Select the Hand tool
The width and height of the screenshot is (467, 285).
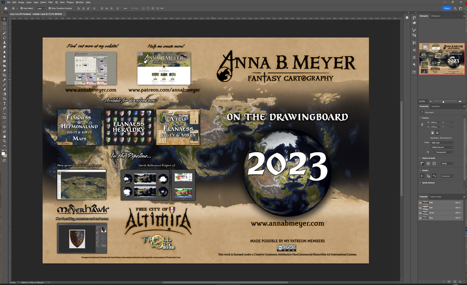(4, 137)
